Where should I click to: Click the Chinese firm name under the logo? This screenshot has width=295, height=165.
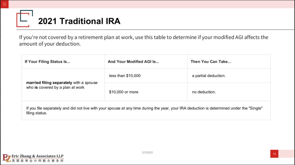pos(38,161)
